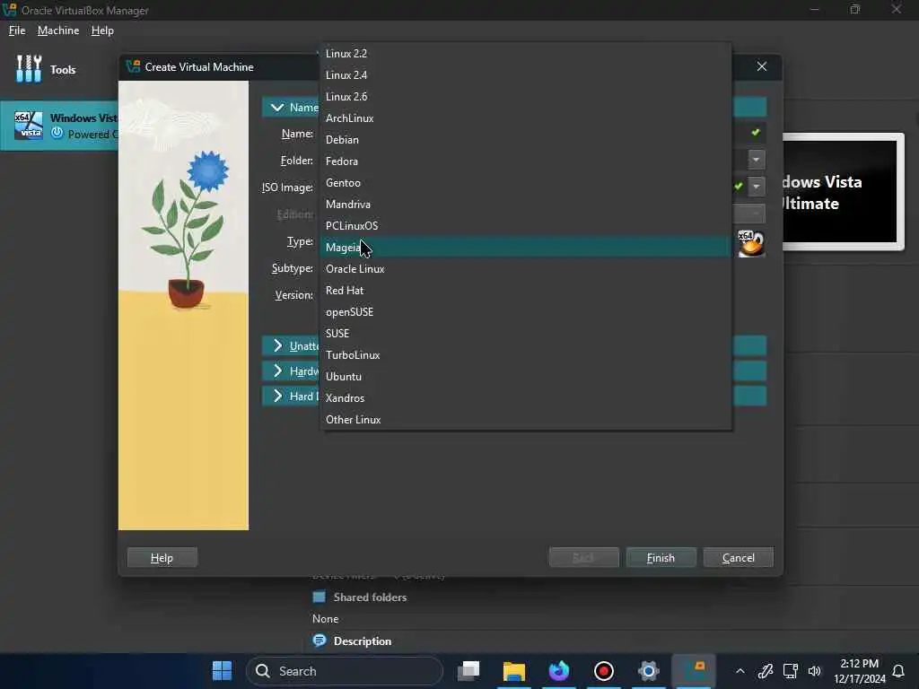The height and width of the screenshot is (689, 919).
Task: Collapse the Name and Operating System section
Action: tap(277, 108)
